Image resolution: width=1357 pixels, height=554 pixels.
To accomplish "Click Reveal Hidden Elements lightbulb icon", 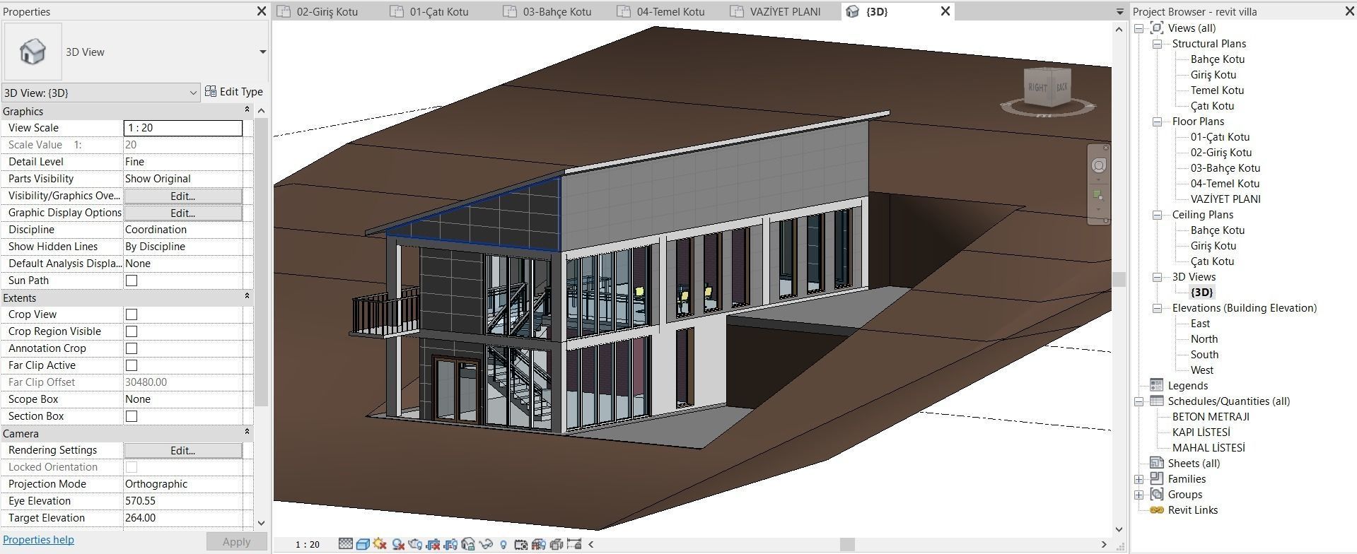I will [503, 544].
